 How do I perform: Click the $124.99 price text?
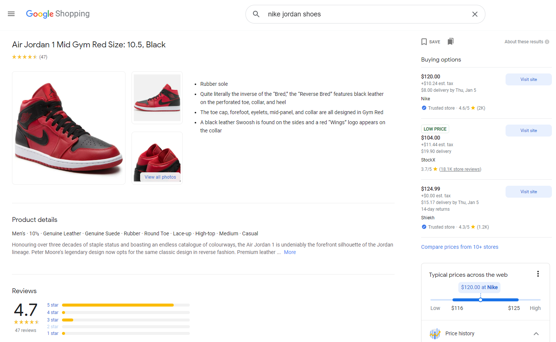pos(430,189)
